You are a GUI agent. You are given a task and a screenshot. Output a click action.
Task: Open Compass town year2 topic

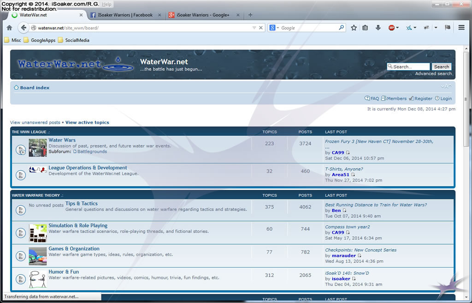[x=348, y=227]
